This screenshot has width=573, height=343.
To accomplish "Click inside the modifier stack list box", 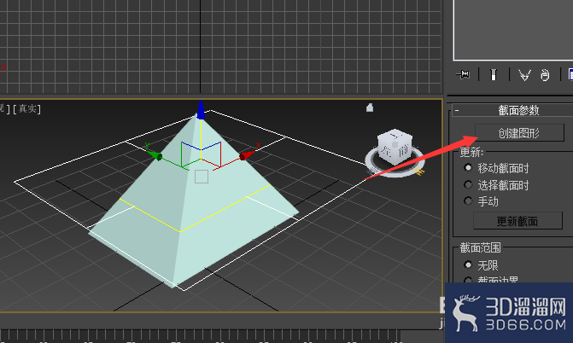I will [513, 29].
